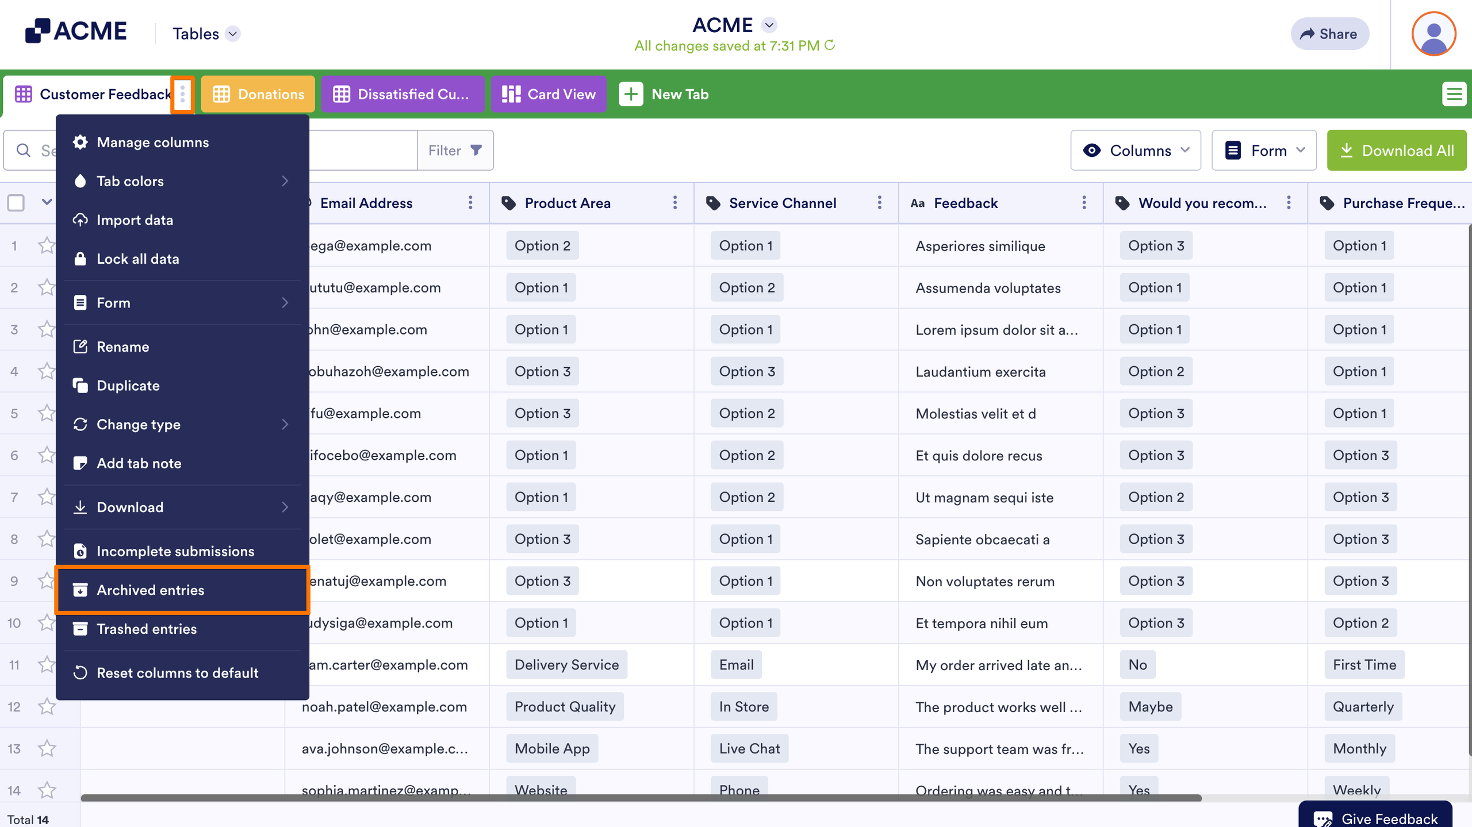Open the Columns visibility dropdown
Viewport: 1472px width, 827px height.
(x=1136, y=150)
